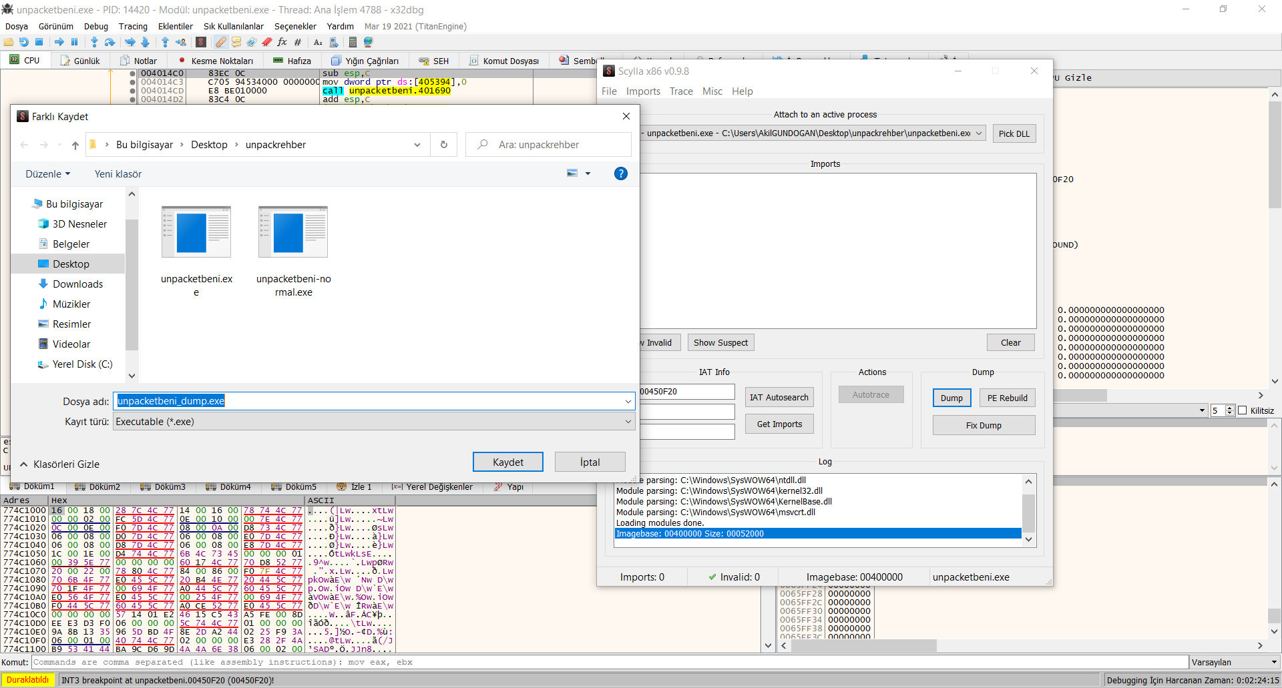Click the Step Over toolbar icon
This screenshot has width=1282, height=688.
pos(110,42)
